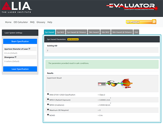The image size is (163, 124).
Task: Click the Eye Hazard Parameters heading
Action: pos(56,39)
